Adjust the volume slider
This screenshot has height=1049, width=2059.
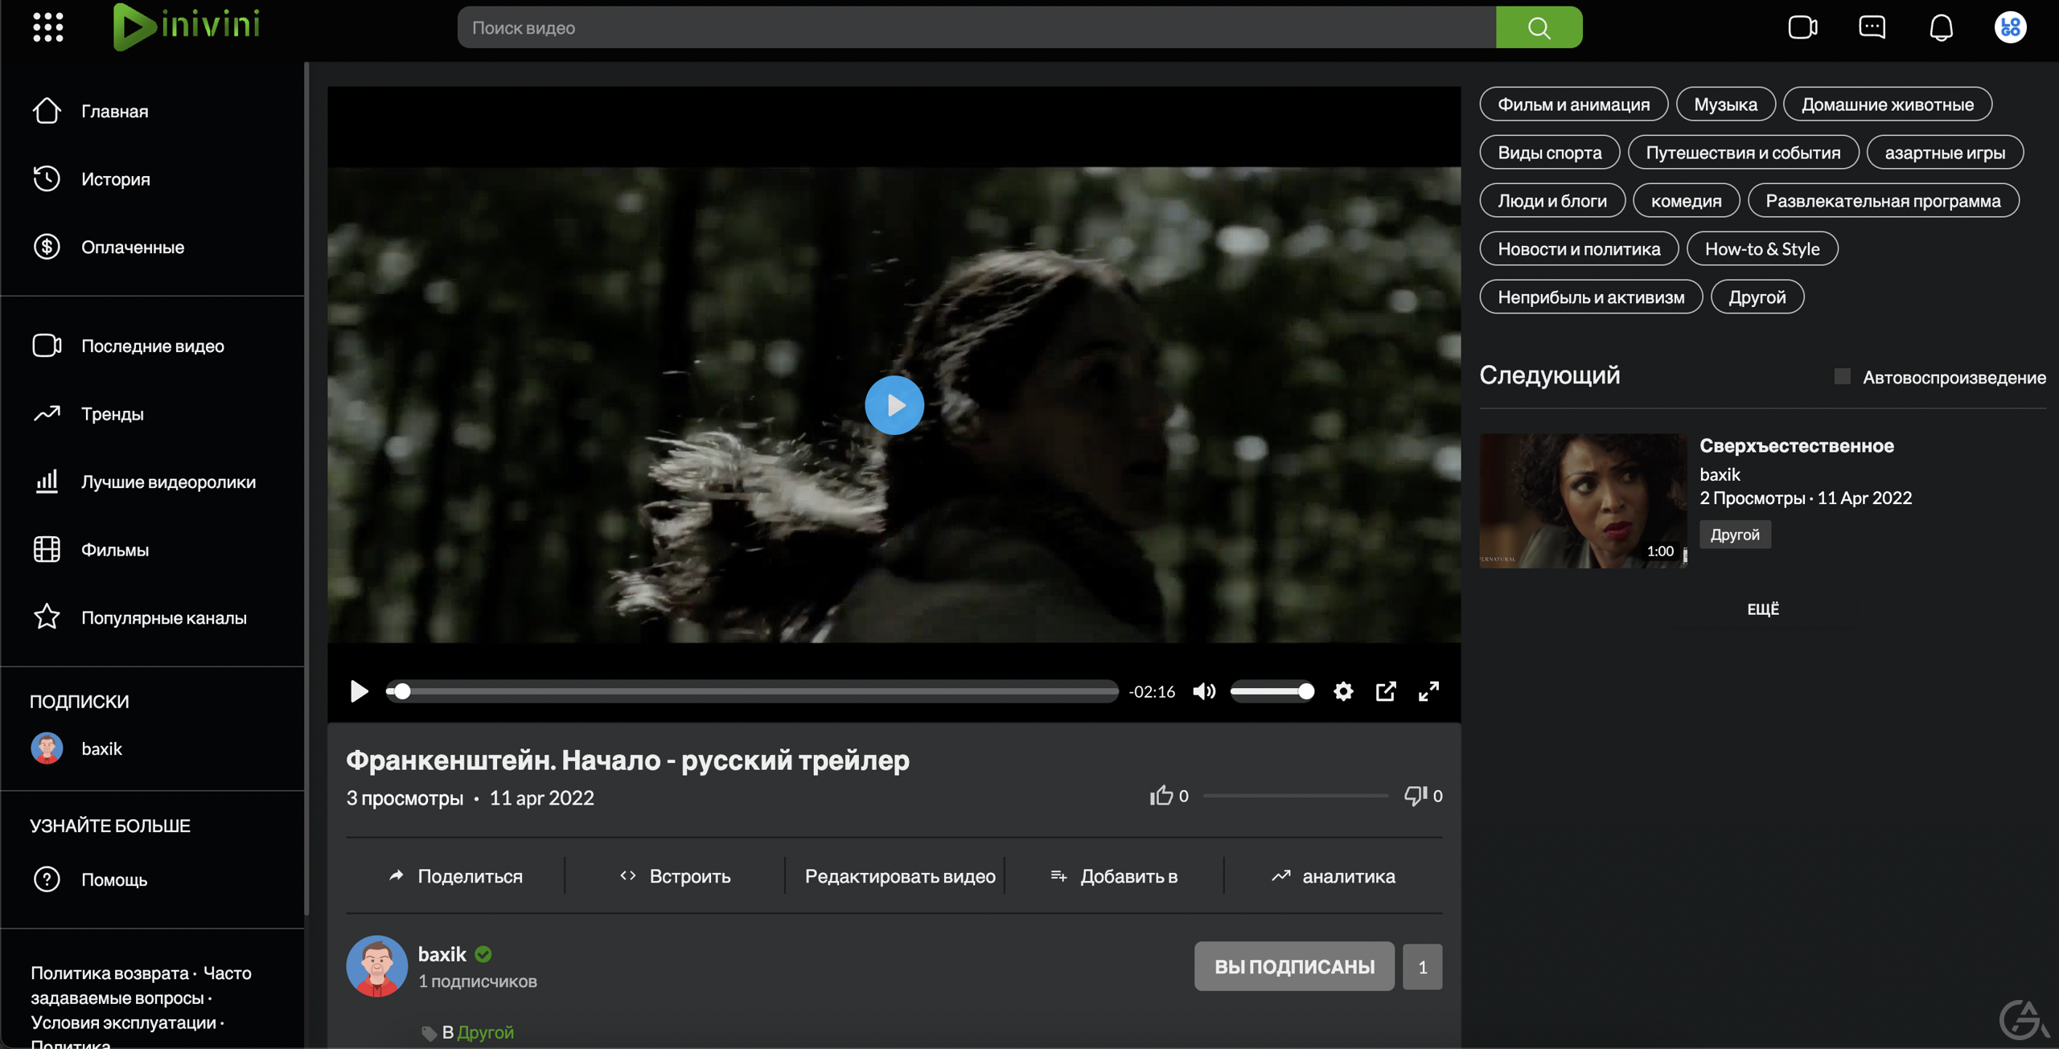[x=1272, y=691]
